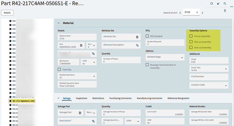Toggle Reassign Serial Number to Assembly checkbox
The height and width of the screenshot is (126, 234).
pyautogui.click(x=147, y=65)
